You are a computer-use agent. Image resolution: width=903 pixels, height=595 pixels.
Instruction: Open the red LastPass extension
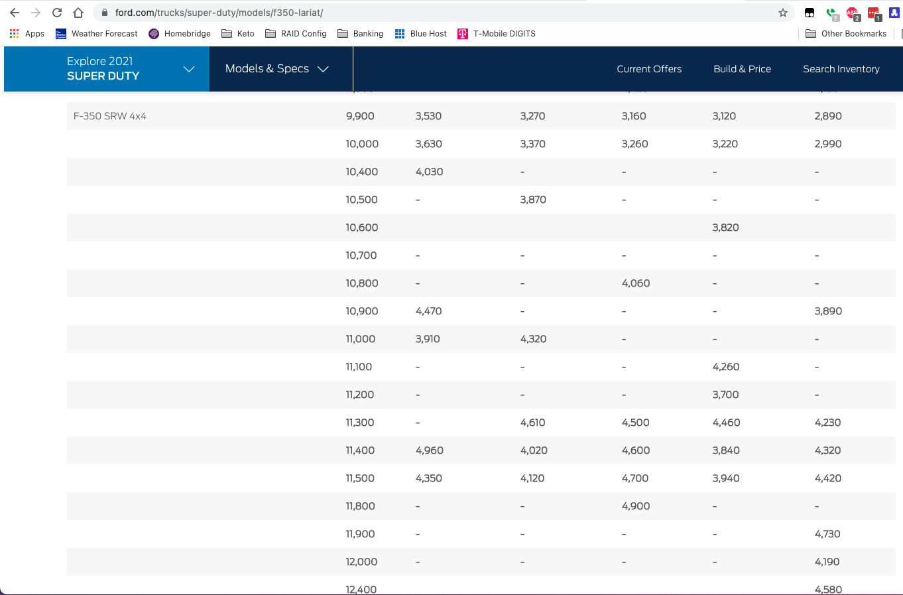[x=874, y=13]
